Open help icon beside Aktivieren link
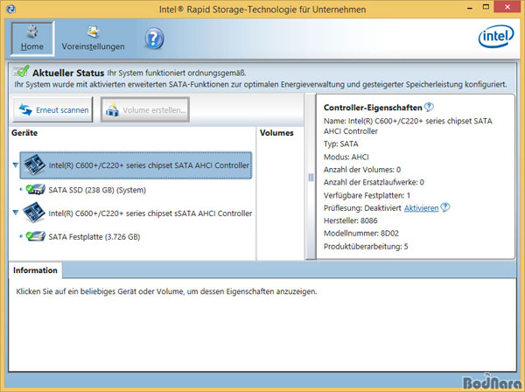This screenshot has height=392, width=525. (445, 207)
